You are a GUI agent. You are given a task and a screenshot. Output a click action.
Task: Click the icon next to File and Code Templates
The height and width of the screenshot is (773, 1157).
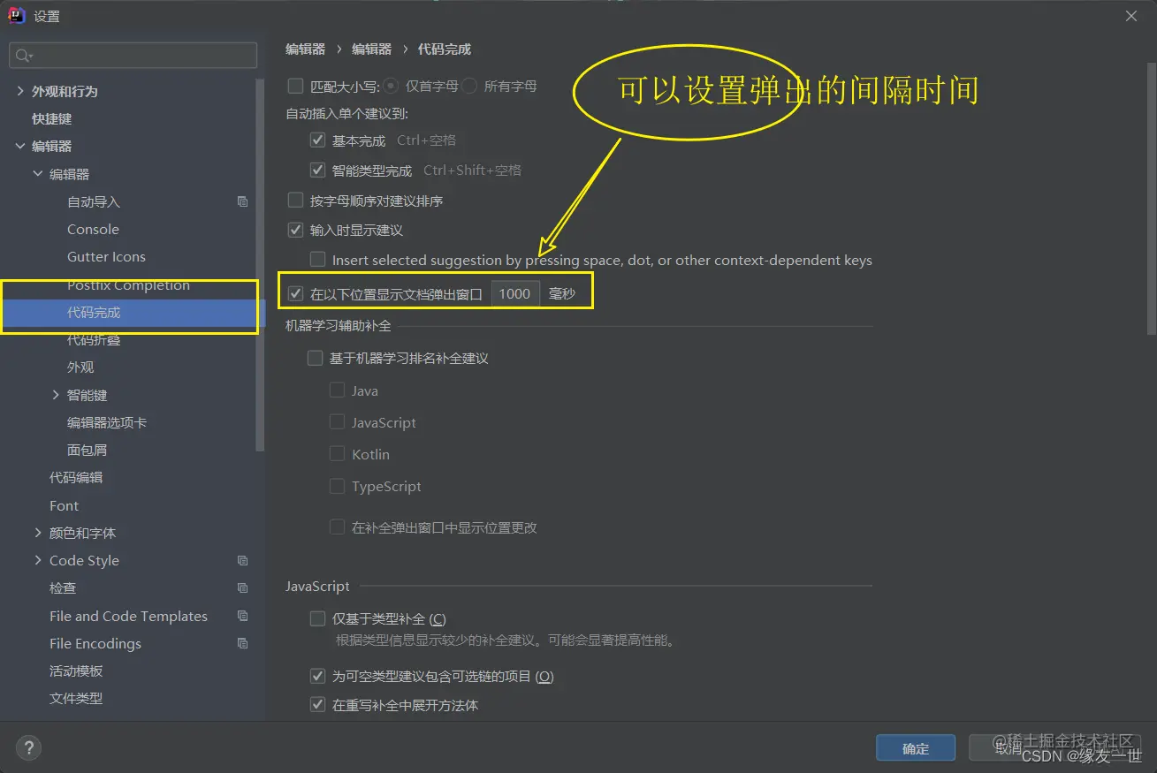point(242,616)
